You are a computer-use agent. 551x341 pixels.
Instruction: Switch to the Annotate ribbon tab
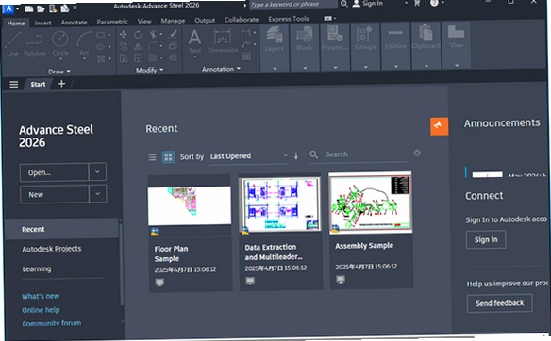(74, 22)
